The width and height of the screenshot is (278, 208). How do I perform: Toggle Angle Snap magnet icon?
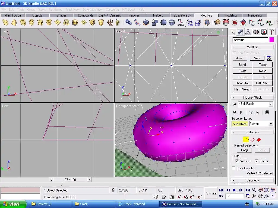(186, 197)
